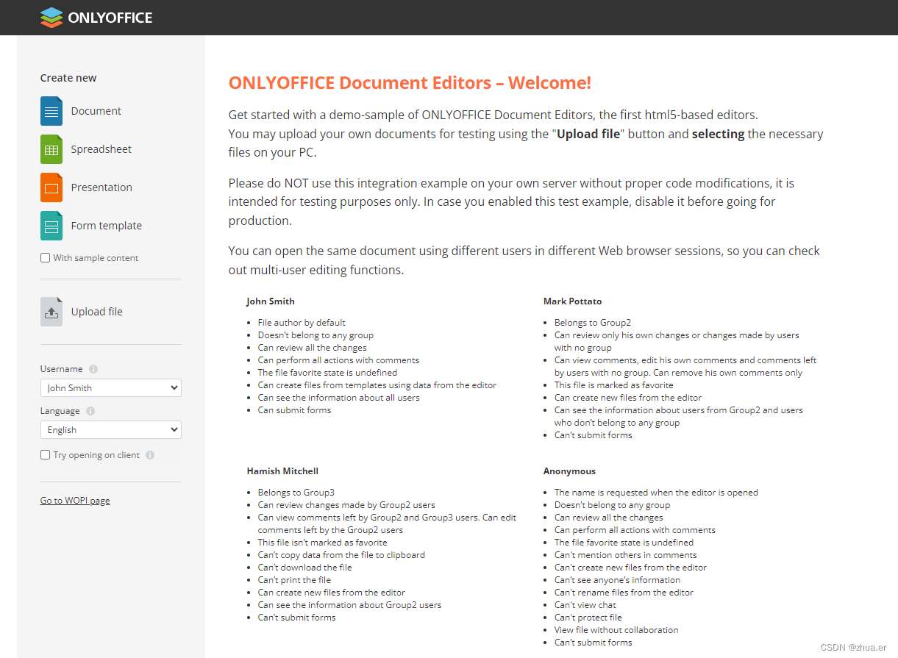Click the Upload file icon
The height and width of the screenshot is (658, 898).
point(51,312)
